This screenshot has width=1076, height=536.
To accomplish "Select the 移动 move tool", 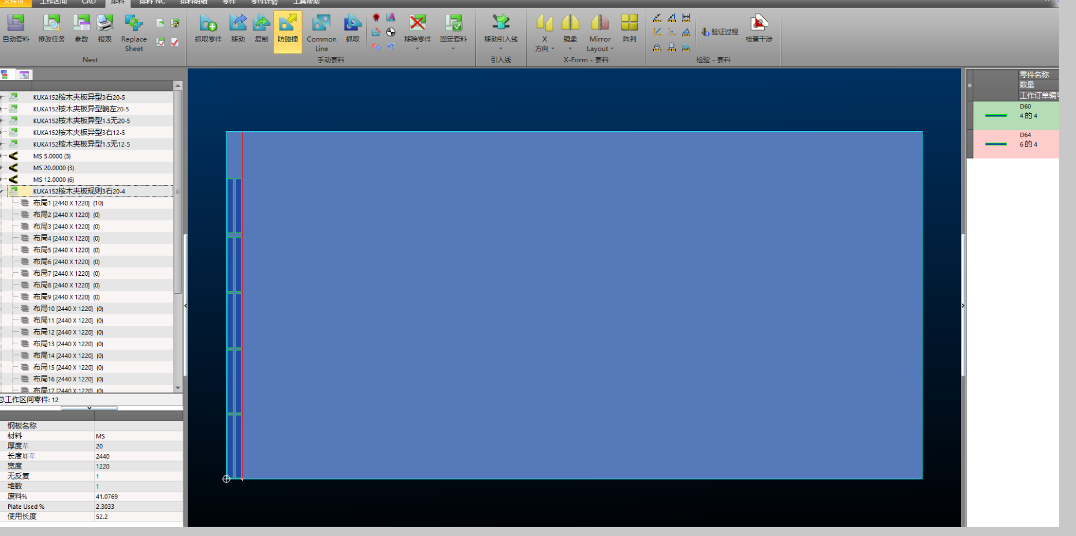I will click(238, 29).
